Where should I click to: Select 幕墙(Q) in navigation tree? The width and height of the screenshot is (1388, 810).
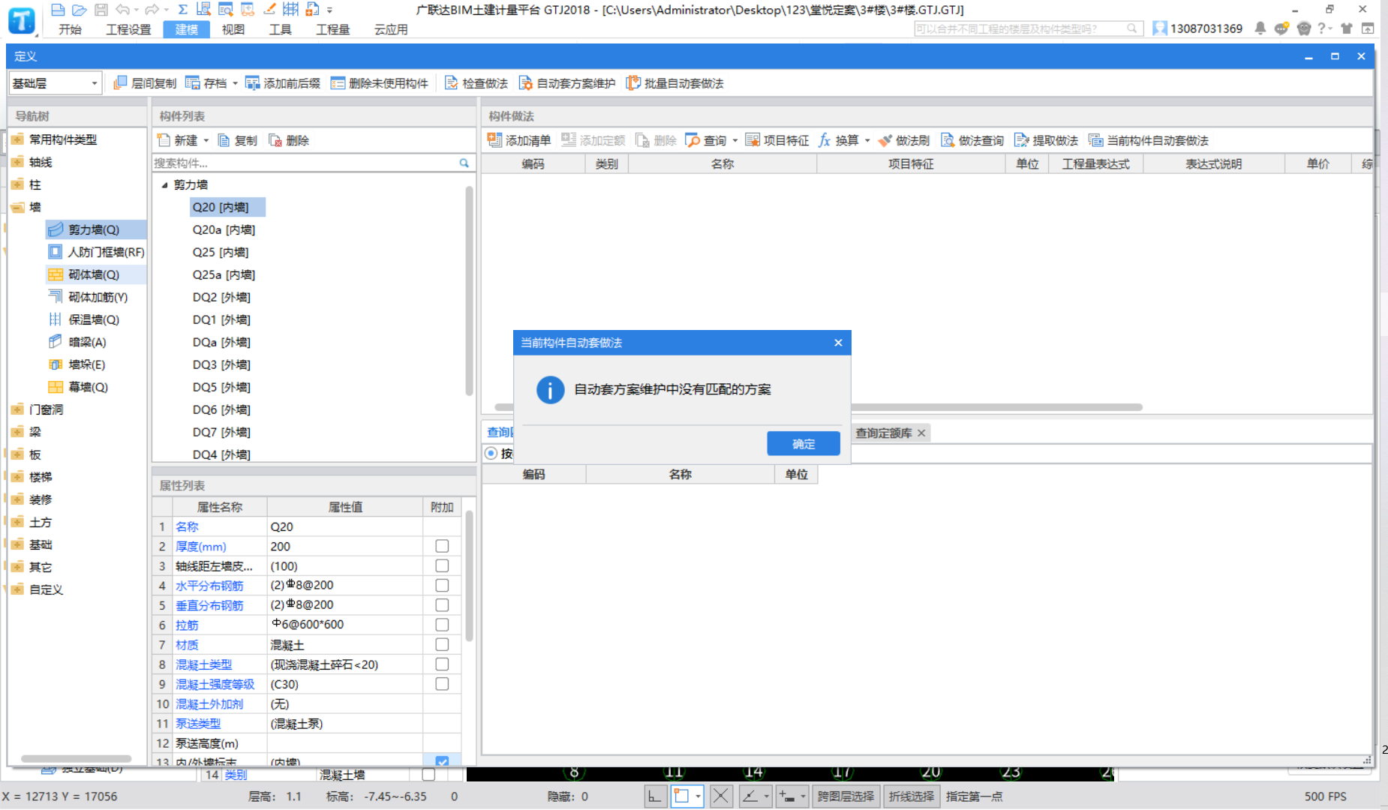click(x=79, y=387)
